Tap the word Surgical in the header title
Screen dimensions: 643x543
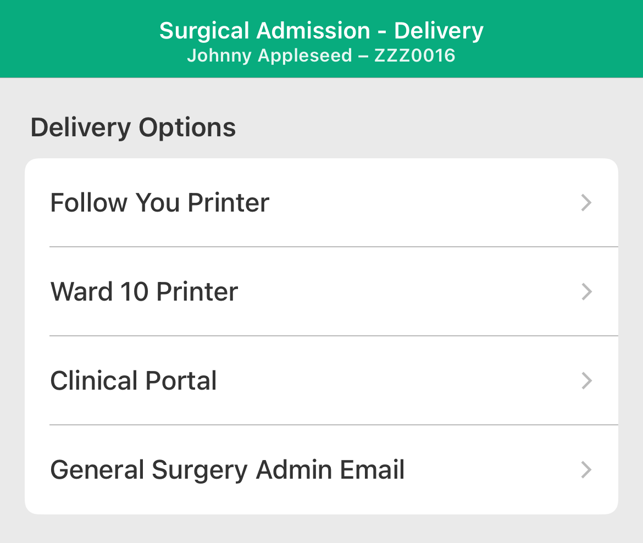(x=204, y=31)
